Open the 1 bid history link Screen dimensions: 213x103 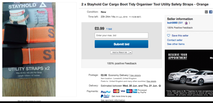[109, 29]
